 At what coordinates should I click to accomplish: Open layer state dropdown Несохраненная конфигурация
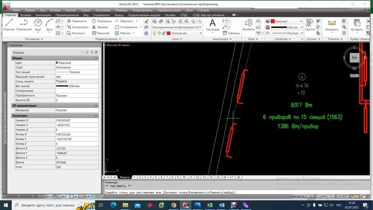(x=177, y=27)
